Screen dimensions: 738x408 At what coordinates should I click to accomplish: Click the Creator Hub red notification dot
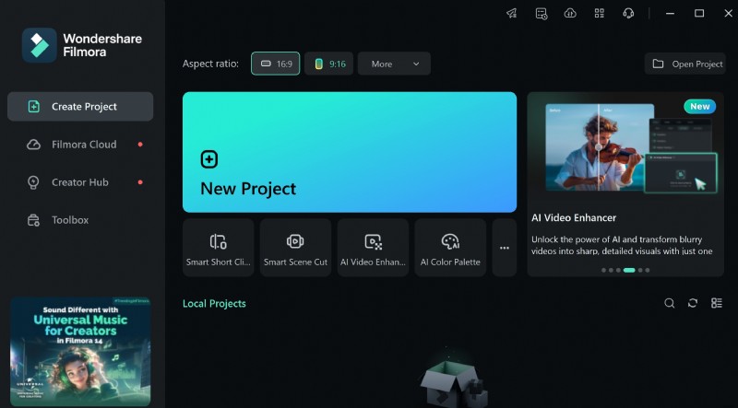tap(140, 182)
